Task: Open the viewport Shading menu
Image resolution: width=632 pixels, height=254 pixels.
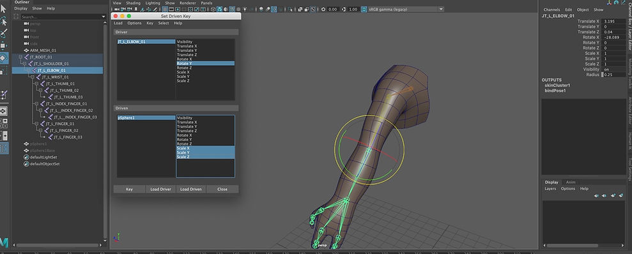Action: click(133, 3)
